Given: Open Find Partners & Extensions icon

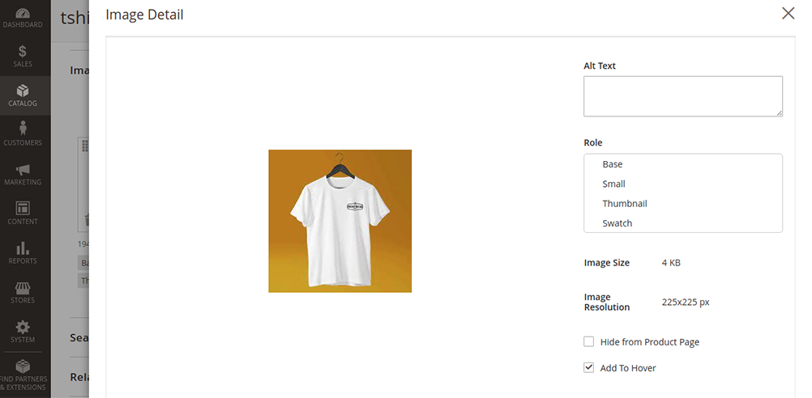Looking at the screenshot, I should 23,366.
